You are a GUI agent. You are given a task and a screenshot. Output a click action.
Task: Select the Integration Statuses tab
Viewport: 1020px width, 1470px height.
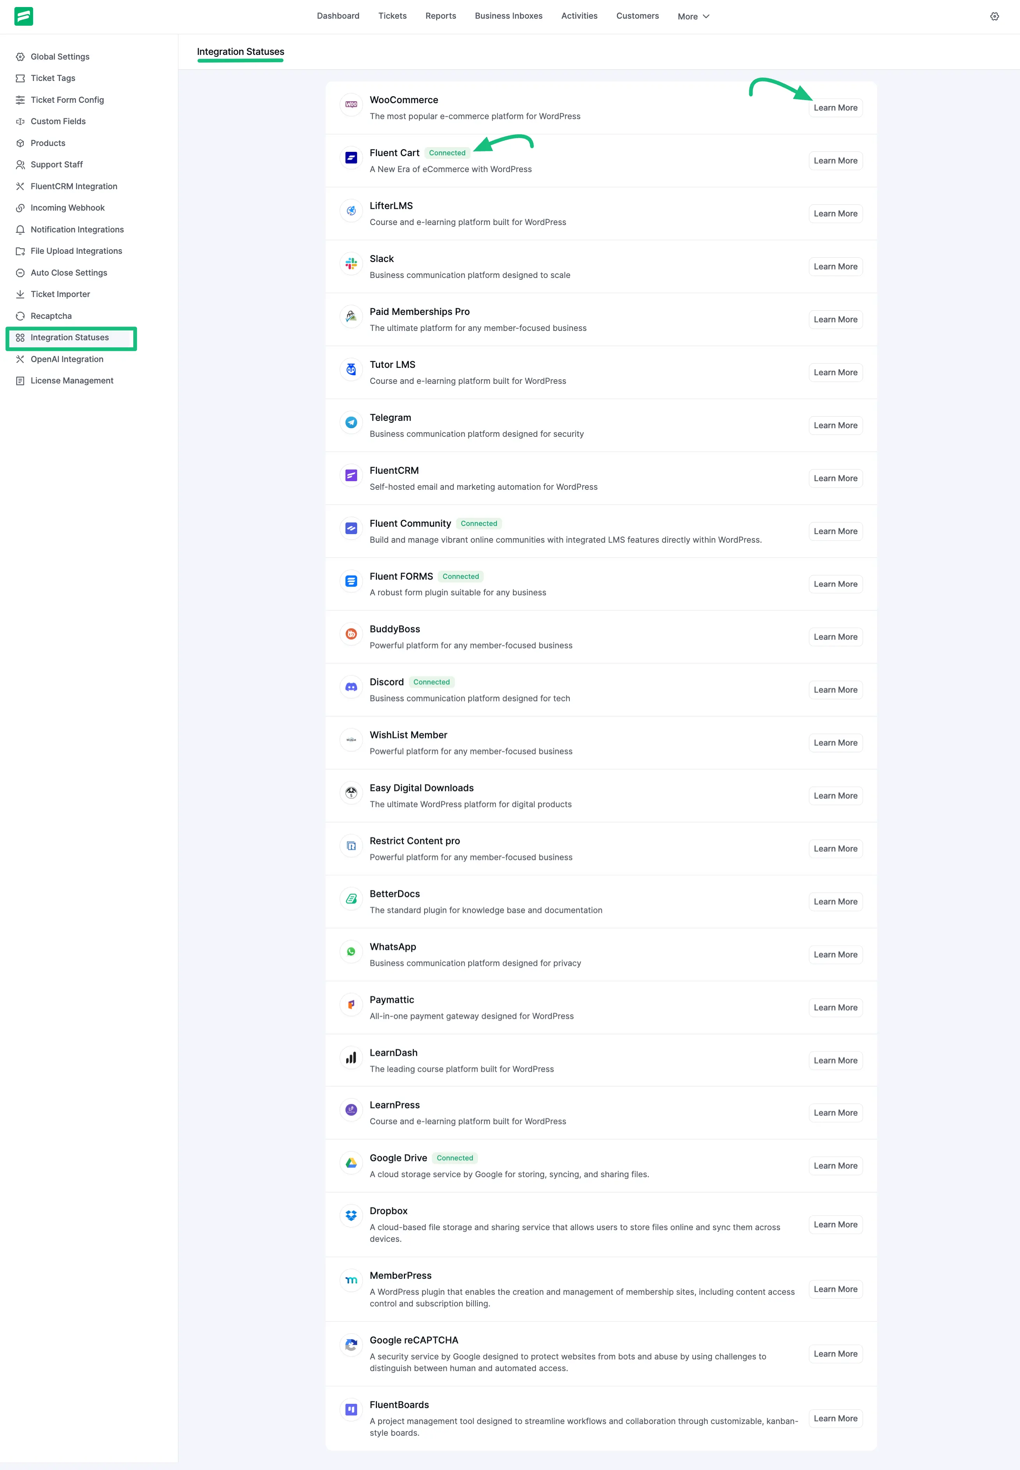pyautogui.click(x=240, y=51)
